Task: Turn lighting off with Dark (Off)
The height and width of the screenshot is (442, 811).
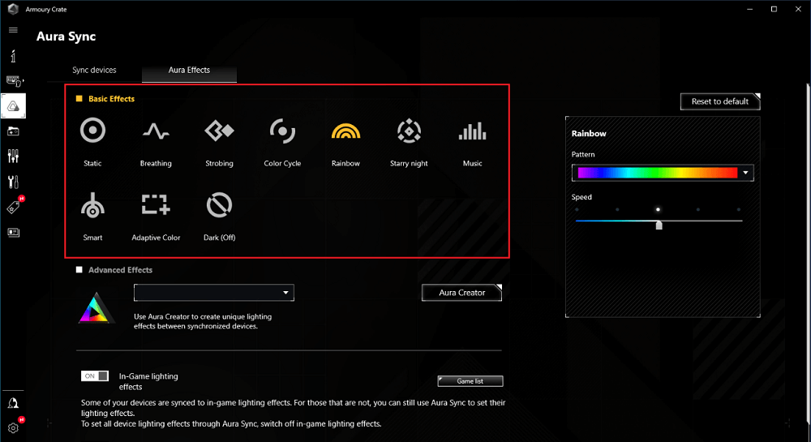Action: [219, 204]
